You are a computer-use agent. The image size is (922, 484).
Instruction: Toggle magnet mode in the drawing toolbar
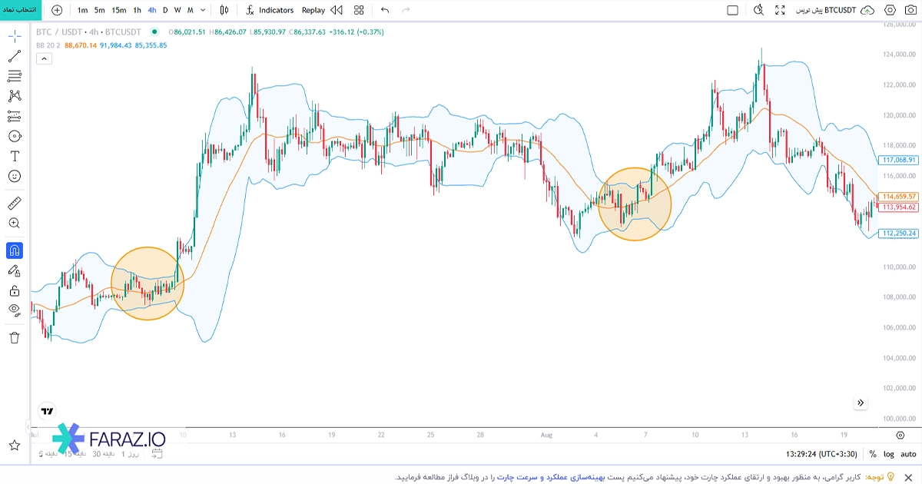(x=15, y=249)
